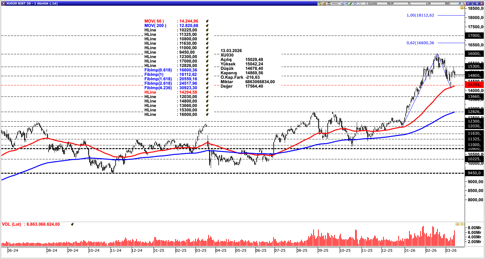Image resolution: width=485 pixels, height=259 pixels.
Task: Open the IND selector
Action: point(447,3)
